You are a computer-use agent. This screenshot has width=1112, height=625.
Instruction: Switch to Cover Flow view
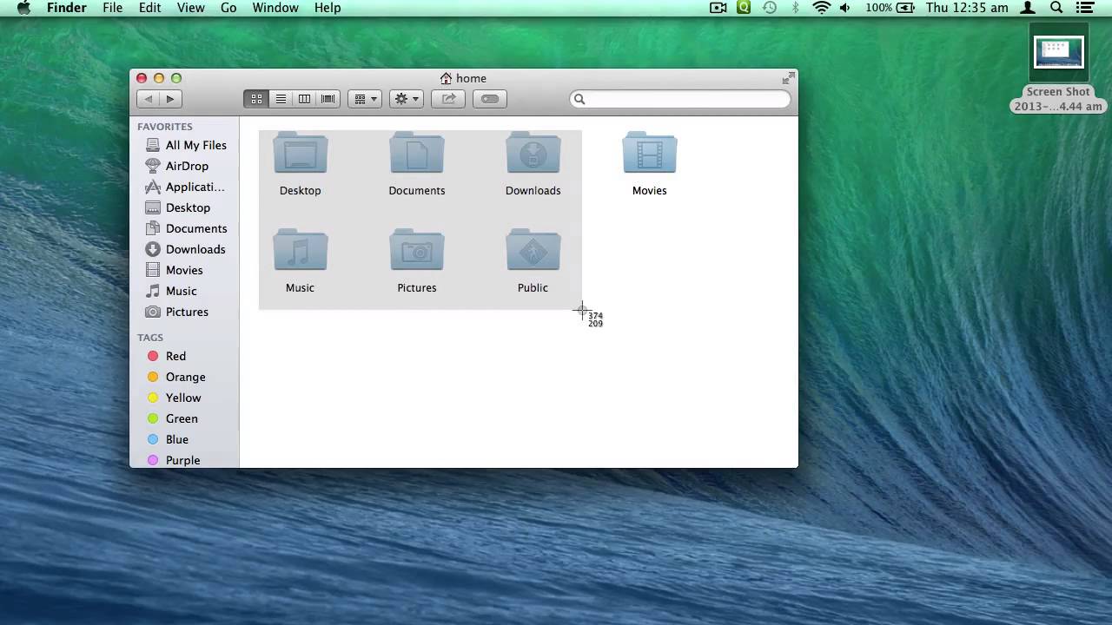[x=328, y=99]
